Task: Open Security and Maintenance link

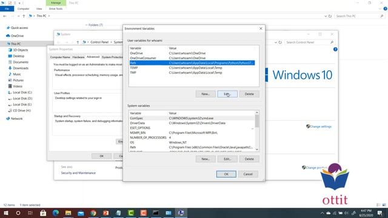Action: 78,173
